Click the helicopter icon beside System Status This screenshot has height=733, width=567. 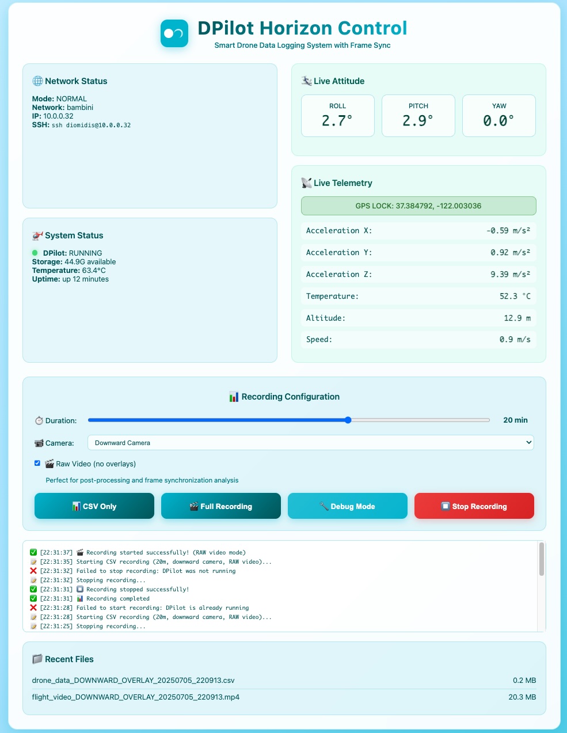[x=37, y=236]
